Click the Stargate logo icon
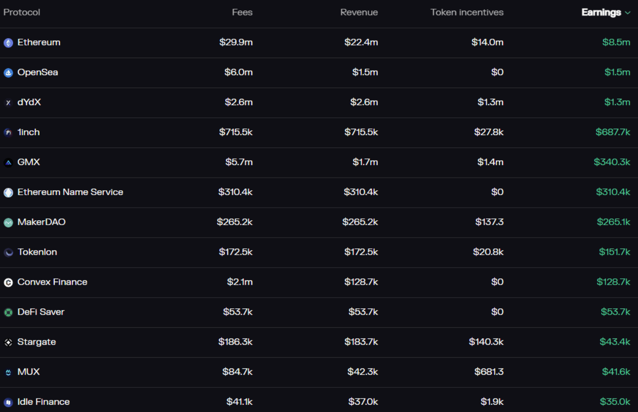This screenshot has height=412, width=638. [8, 343]
